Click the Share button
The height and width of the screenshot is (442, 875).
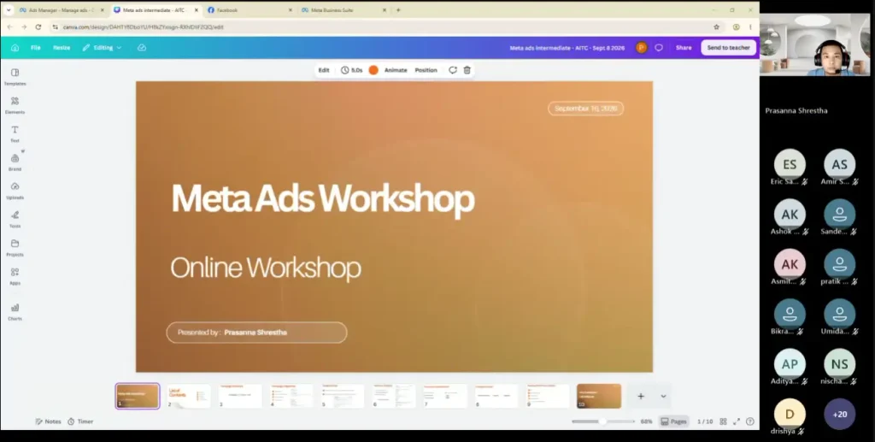[684, 47]
